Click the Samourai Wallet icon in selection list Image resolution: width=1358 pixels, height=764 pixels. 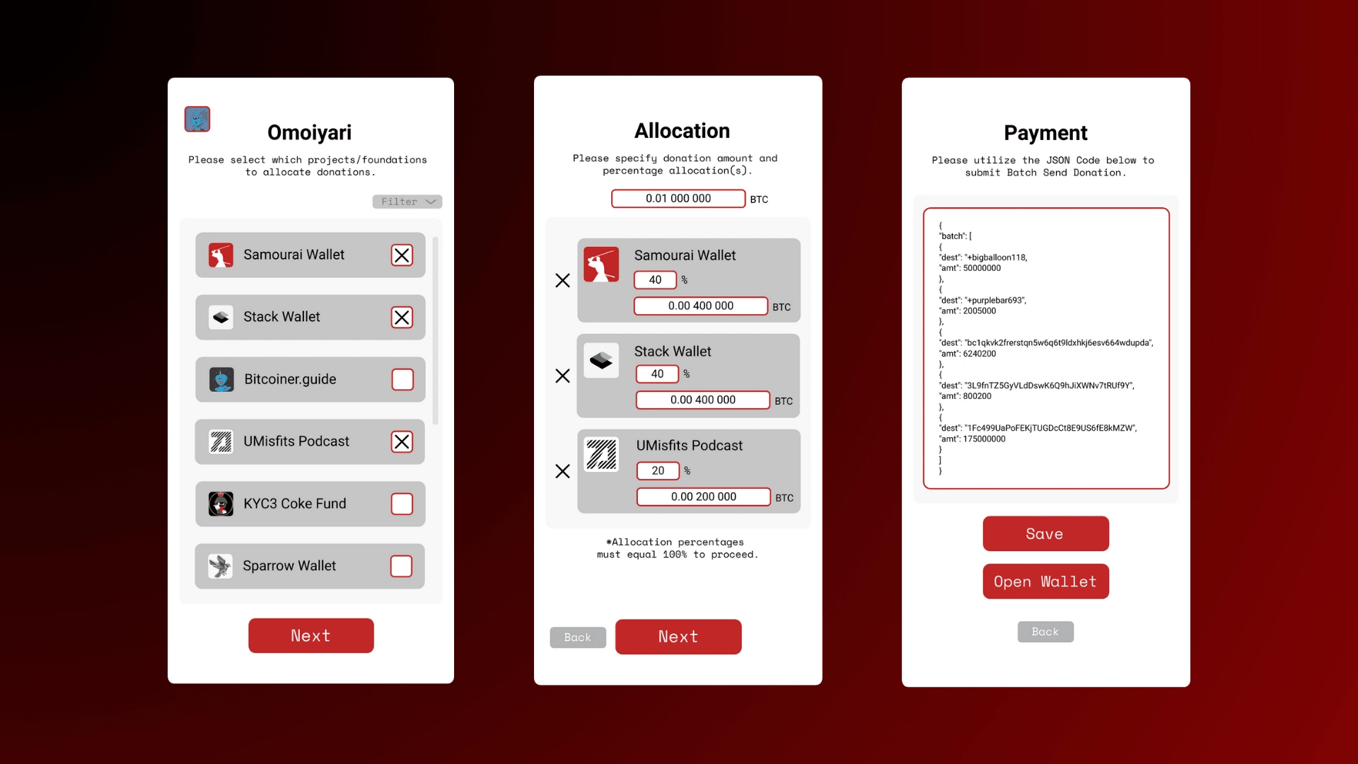coord(220,254)
